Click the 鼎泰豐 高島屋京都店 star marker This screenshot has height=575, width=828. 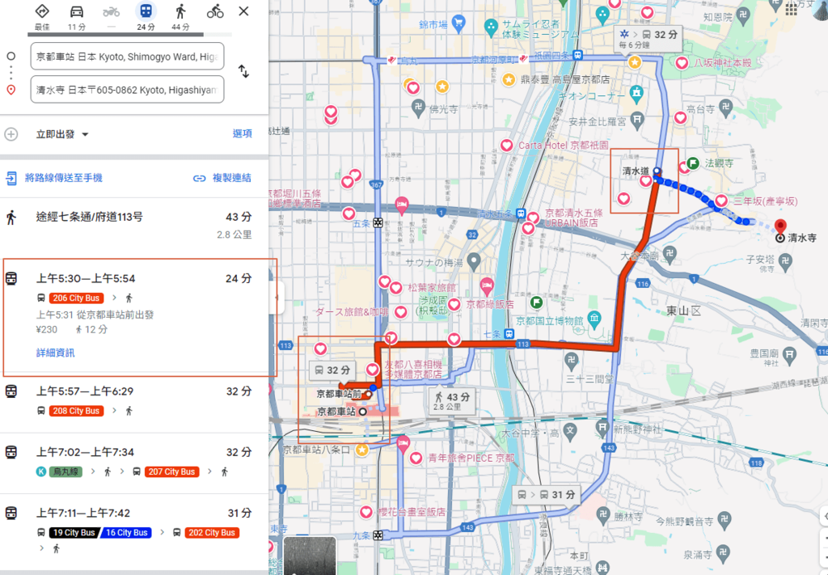point(509,80)
